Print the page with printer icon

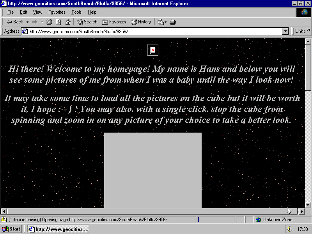173,22
